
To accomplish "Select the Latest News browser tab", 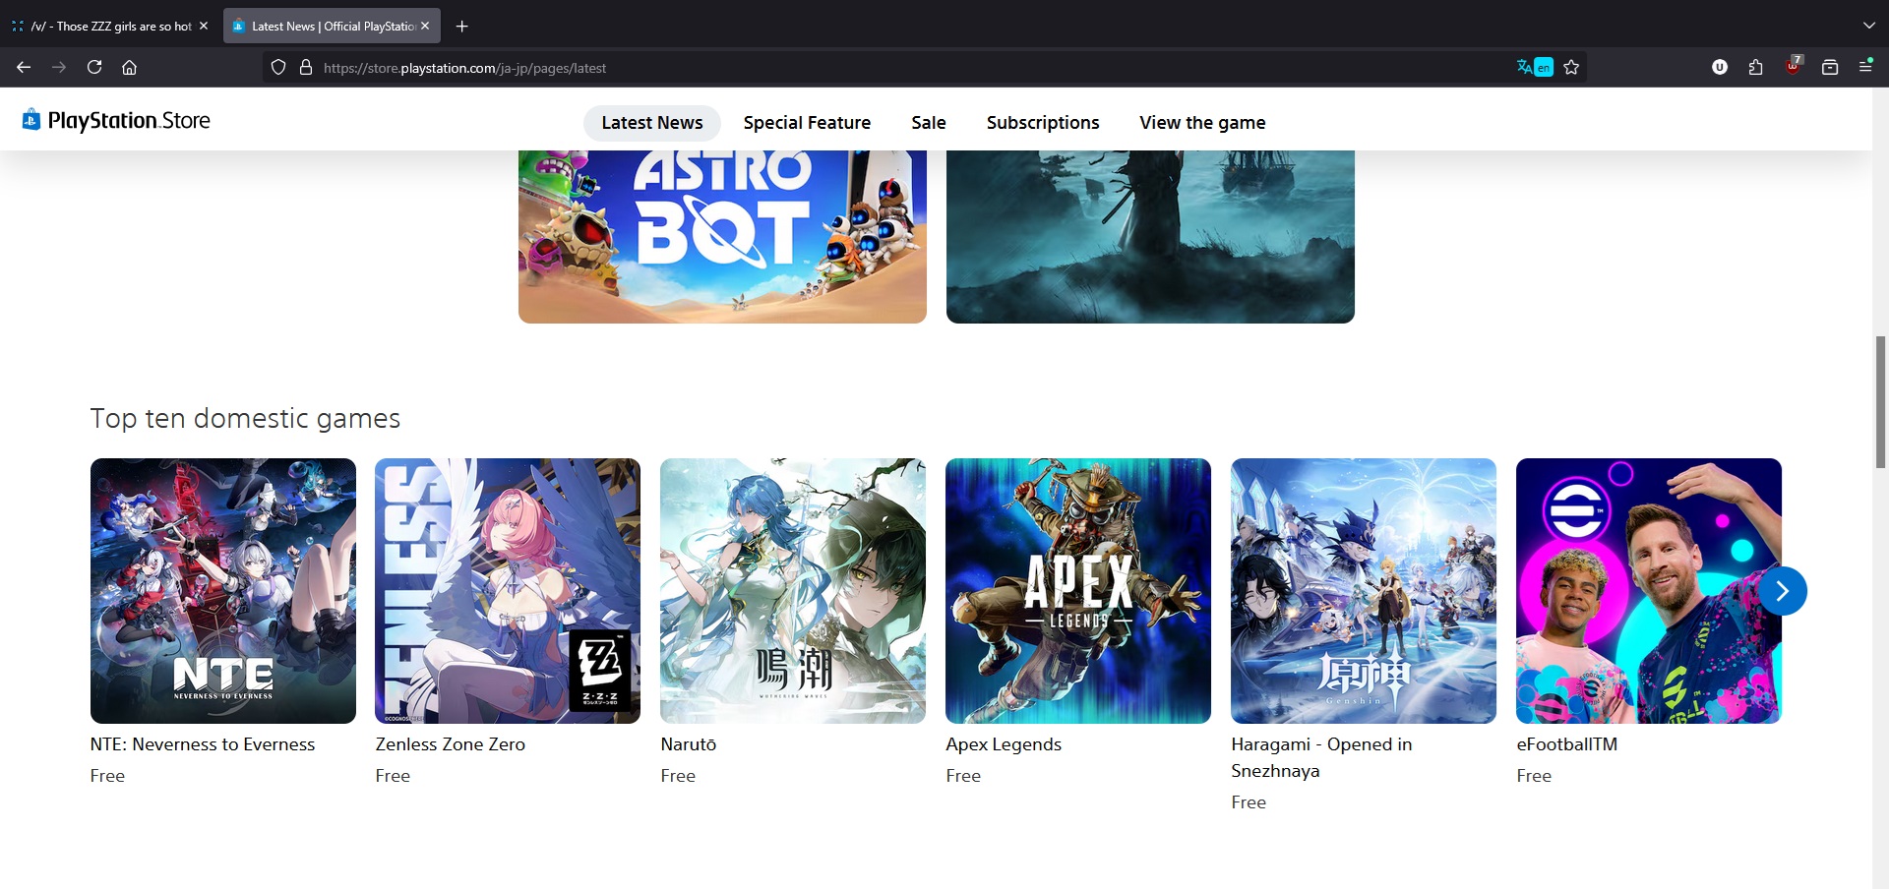I will pos(333,27).
